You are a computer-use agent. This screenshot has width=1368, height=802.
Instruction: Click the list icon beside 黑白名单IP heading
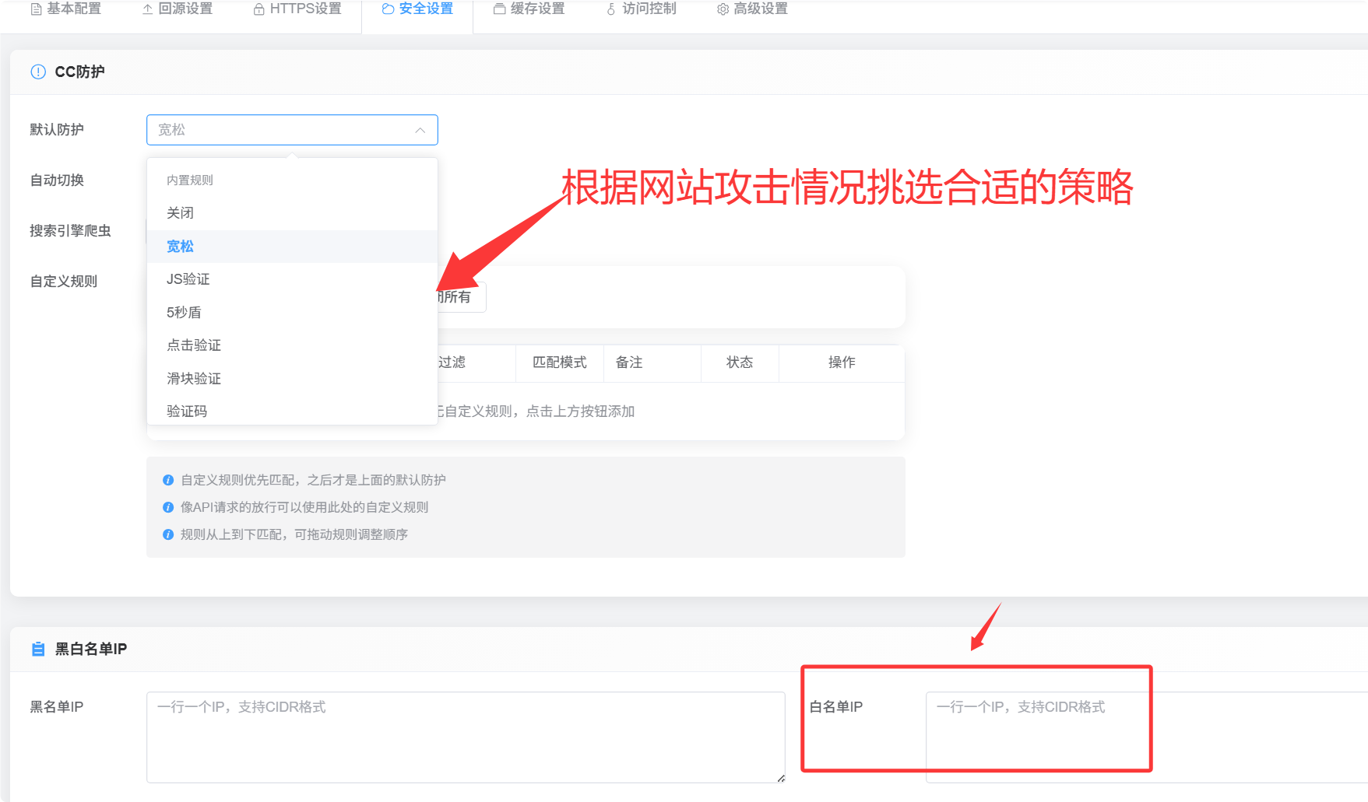pos(37,648)
